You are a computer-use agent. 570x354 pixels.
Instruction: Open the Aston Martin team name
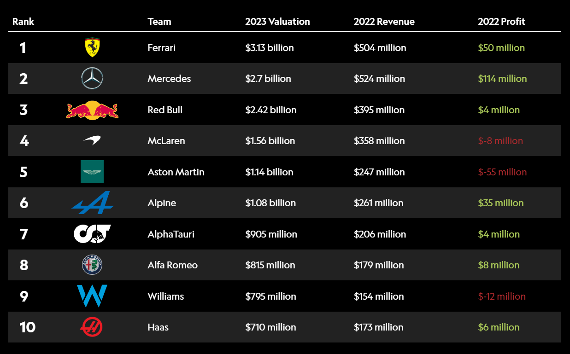(176, 172)
